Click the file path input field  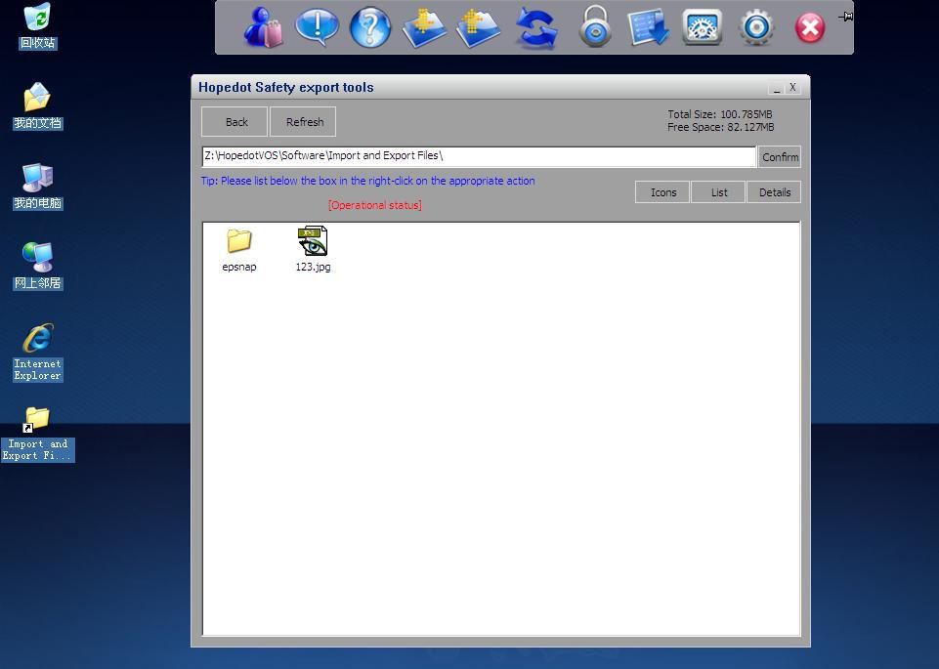478,156
